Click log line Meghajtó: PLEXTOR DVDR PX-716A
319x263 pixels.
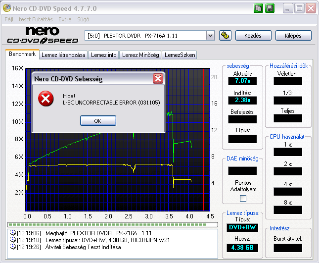click(98, 233)
